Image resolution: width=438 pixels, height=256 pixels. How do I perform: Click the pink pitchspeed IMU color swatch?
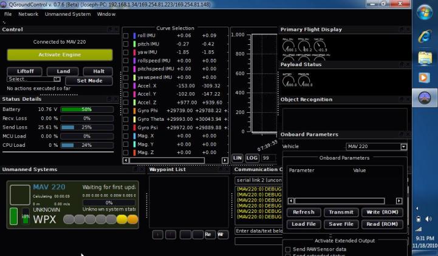point(134,69)
